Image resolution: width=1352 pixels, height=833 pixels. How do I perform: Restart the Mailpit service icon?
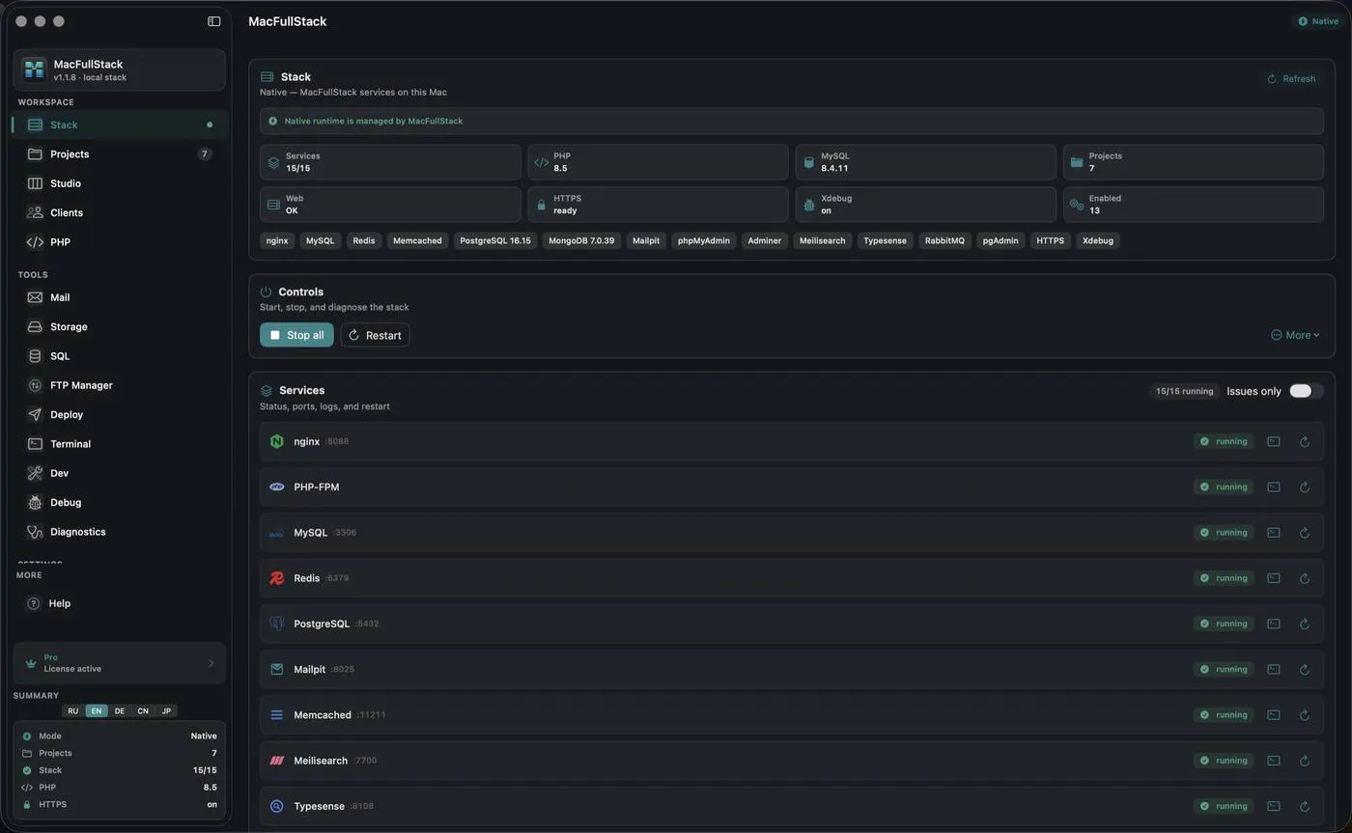pyautogui.click(x=1305, y=669)
